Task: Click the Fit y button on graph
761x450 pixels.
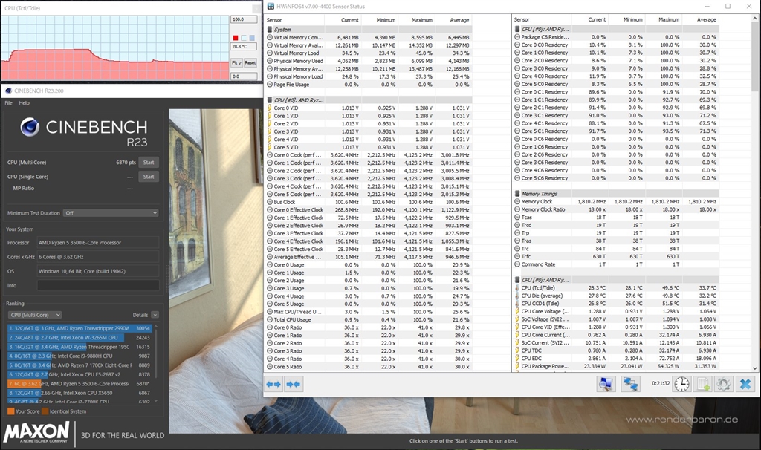Action: pos(236,62)
